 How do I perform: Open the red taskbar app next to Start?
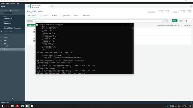(7, 106)
